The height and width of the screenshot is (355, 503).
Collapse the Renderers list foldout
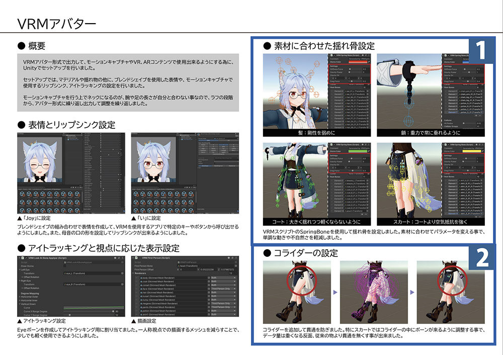(x=134, y=274)
